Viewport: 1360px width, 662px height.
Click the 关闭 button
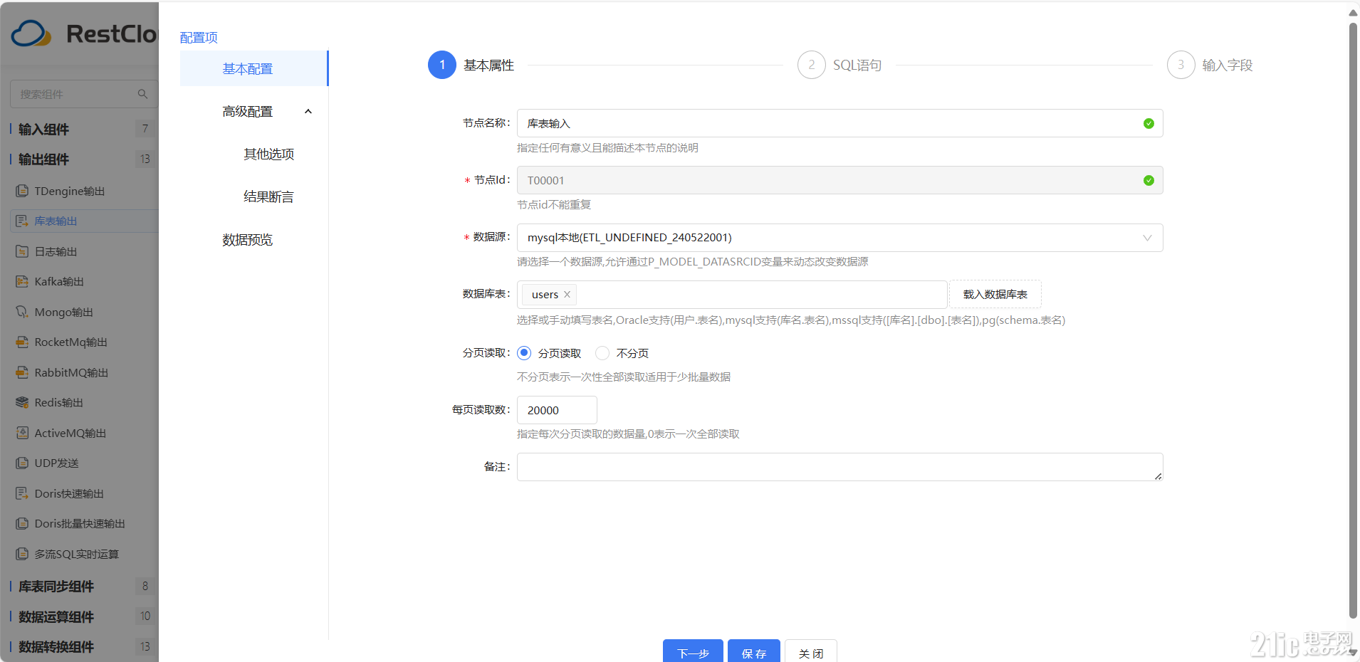(x=811, y=651)
